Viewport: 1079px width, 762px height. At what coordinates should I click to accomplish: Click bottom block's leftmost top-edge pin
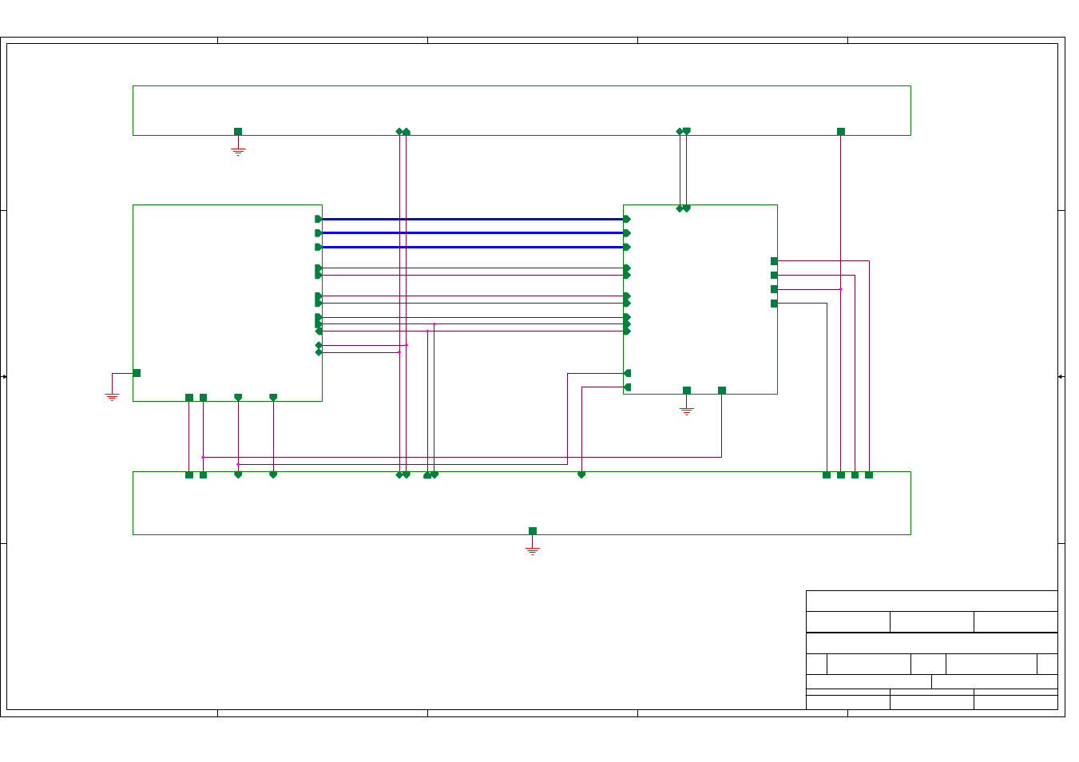pyautogui.click(x=189, y=475)
